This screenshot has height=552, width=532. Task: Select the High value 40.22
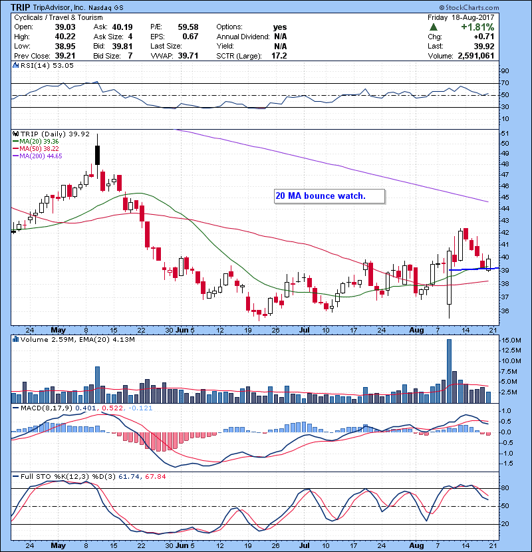click(x=65, y=37)
